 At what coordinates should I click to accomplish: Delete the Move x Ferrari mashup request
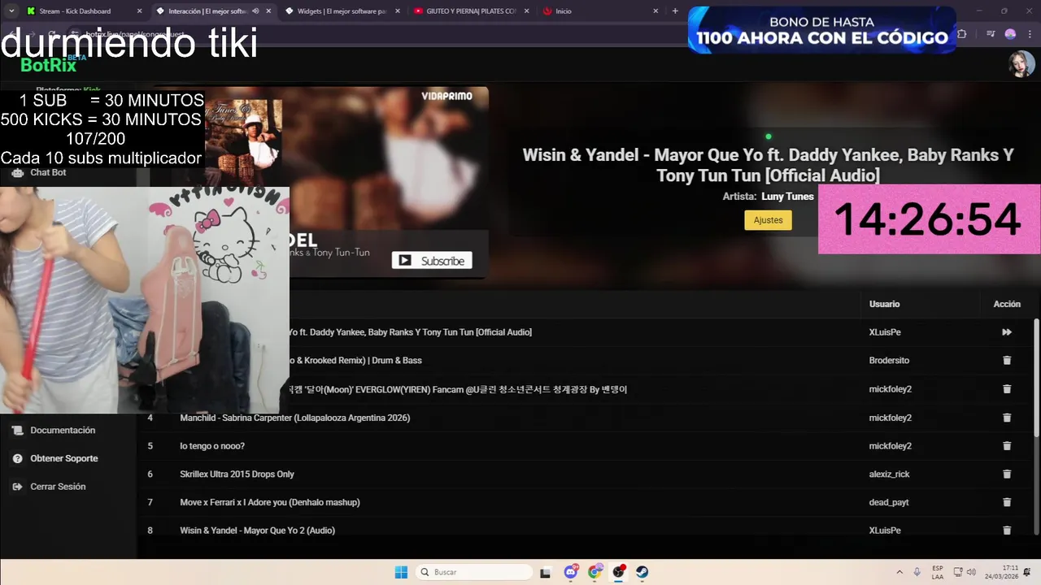[x=1007, y=502]
